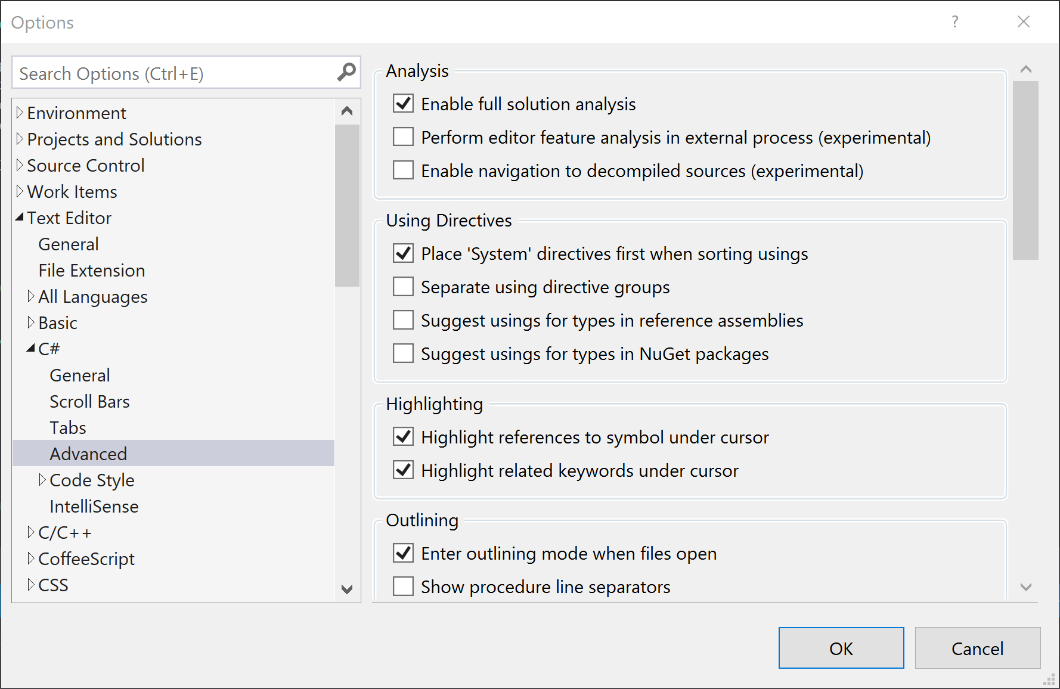
Task: Toggle Place 'System' directives first option
Action: click(x=404, y=253)
